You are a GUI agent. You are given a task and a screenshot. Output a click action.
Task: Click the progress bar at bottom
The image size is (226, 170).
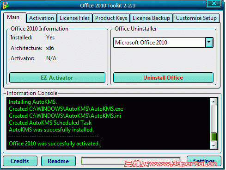click(x=131, y=161)
